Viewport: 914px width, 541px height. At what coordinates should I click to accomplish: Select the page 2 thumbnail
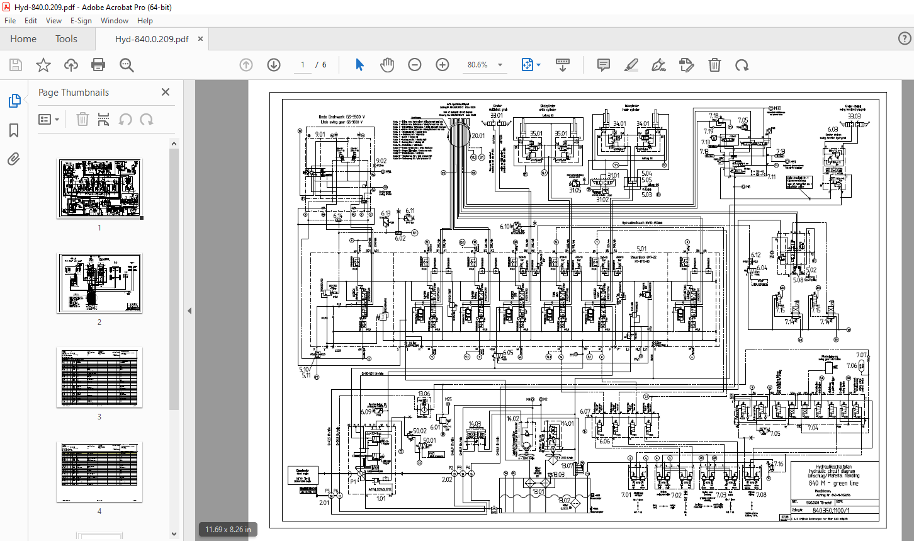pyautogui.click(x=99, y=283)
